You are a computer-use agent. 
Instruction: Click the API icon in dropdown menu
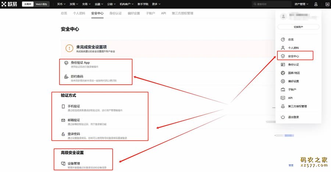click(283, 98)
